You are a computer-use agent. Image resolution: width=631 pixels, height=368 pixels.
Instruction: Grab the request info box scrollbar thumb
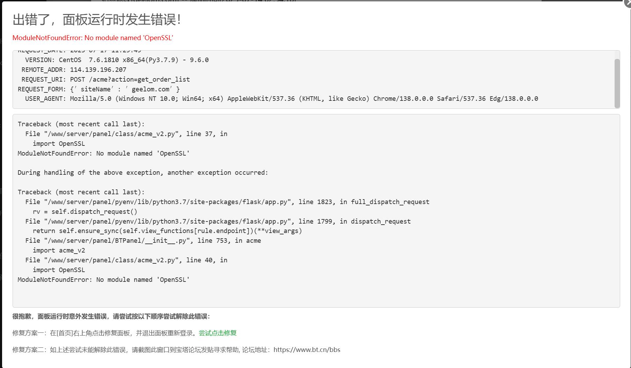pos(617,83)
